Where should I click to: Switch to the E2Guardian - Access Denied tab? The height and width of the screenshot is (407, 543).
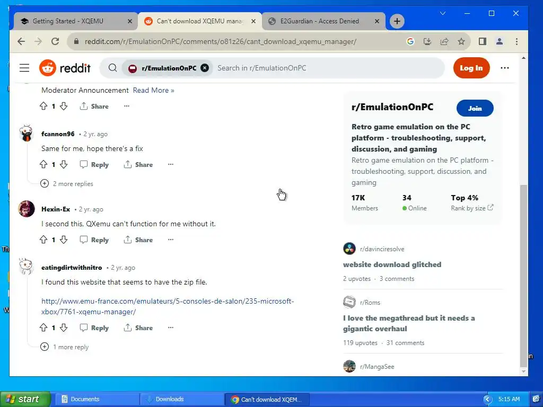click(324, 21)
